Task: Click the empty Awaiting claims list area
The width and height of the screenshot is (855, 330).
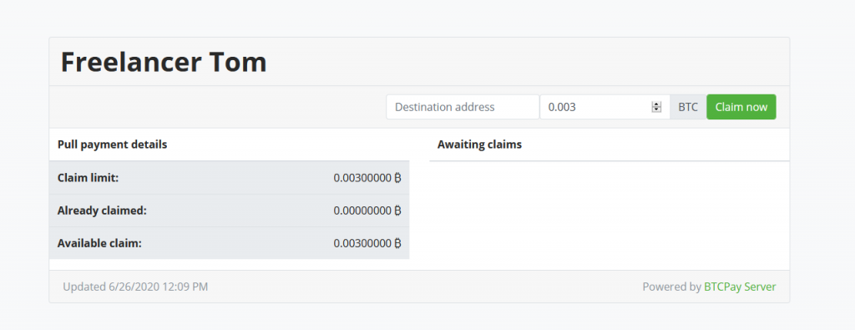Action: [610, 216]
